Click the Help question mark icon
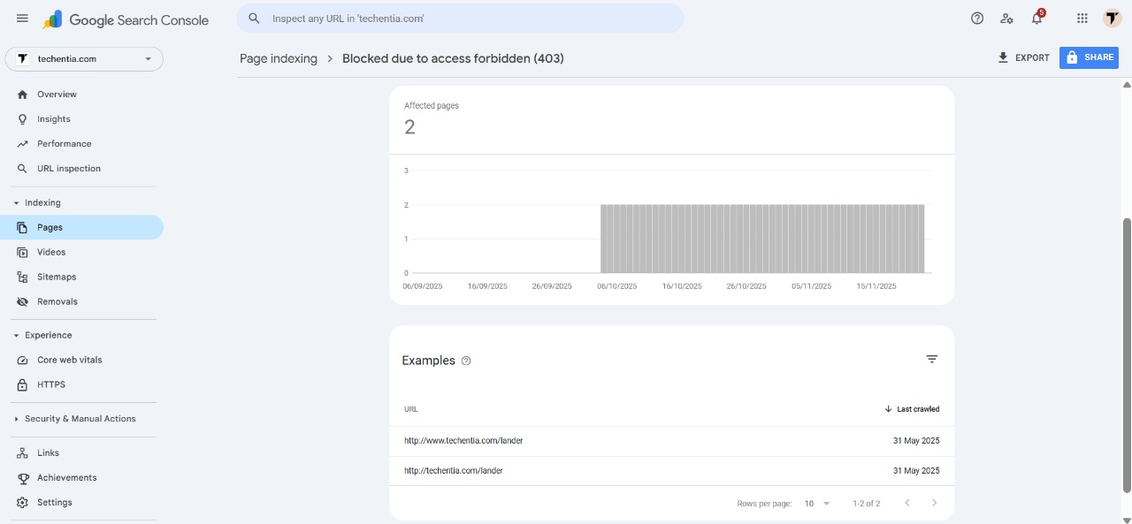1132x524 pixels. [977, 19]
